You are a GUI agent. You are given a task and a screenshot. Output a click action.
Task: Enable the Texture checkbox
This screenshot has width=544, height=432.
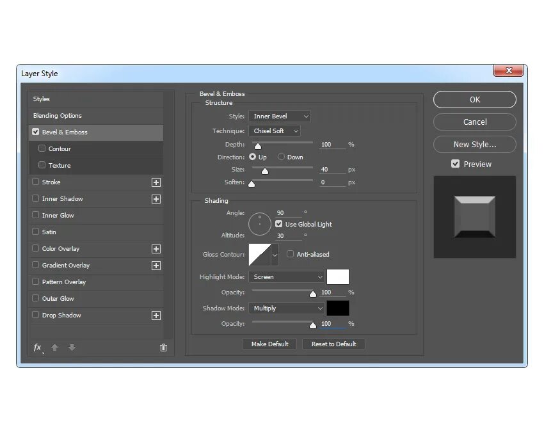[42, 165]
